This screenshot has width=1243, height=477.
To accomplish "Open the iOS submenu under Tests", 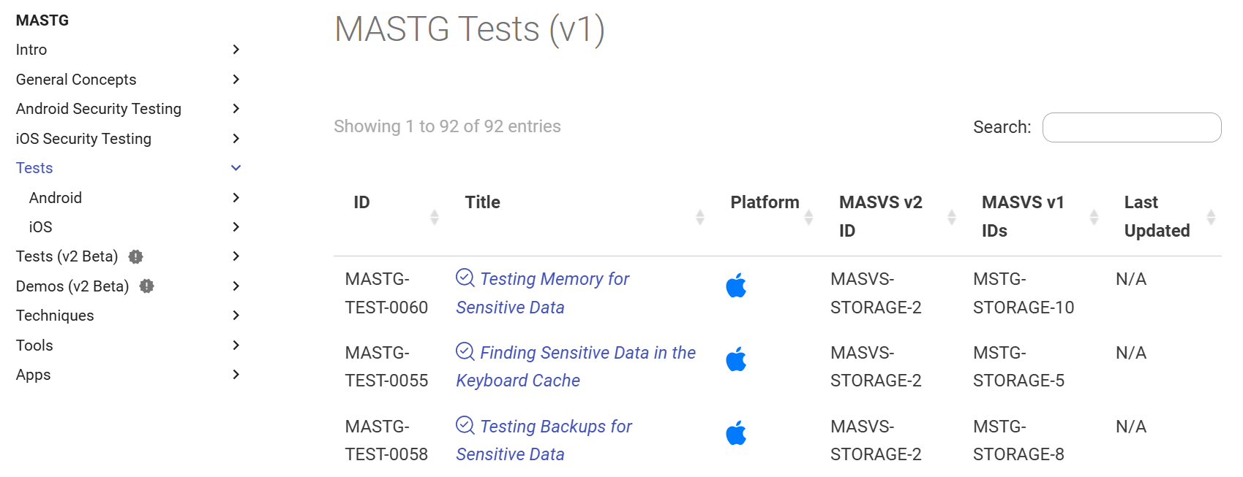I will [x=40, y=226].
